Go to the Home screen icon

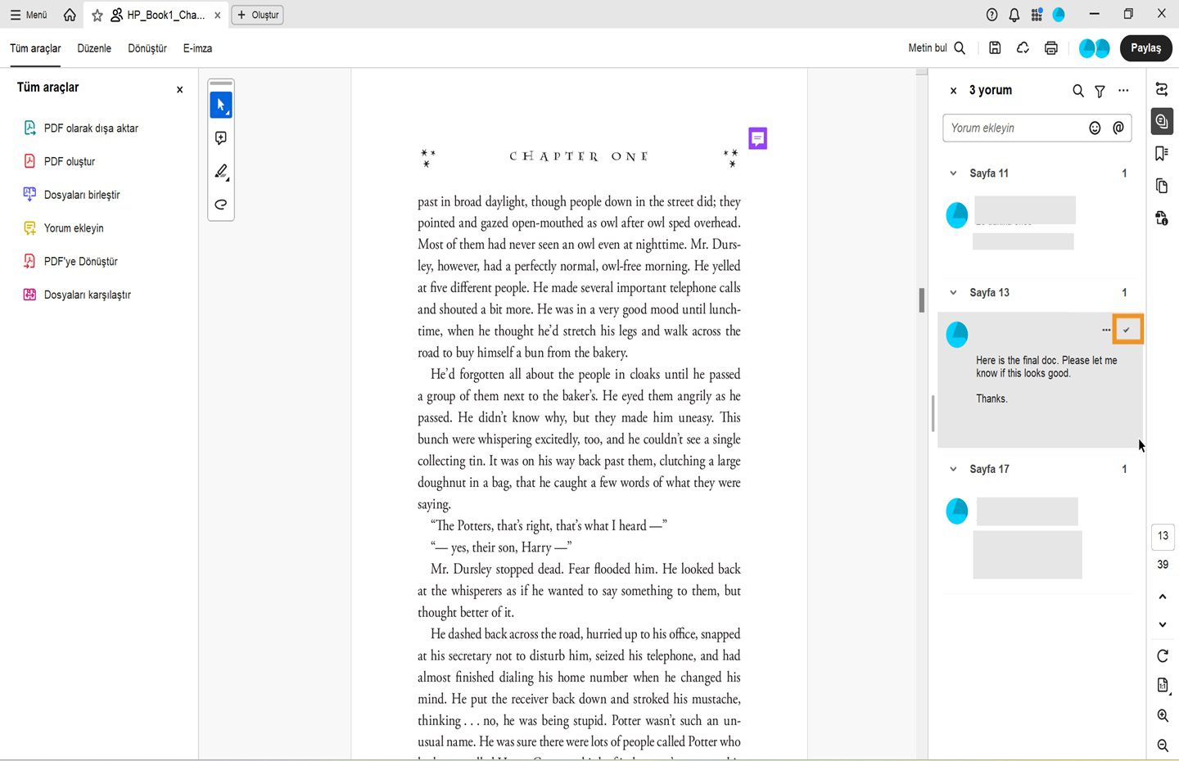(70, 15)
